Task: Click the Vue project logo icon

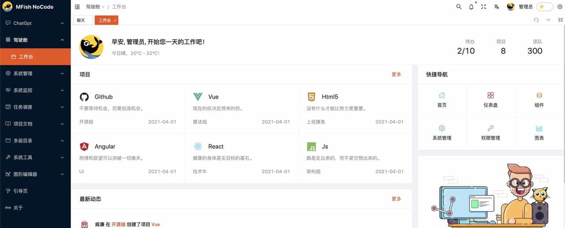Action: (x=198, y=97)
